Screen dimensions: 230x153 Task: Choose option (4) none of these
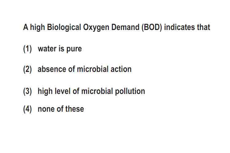[53, 109]
